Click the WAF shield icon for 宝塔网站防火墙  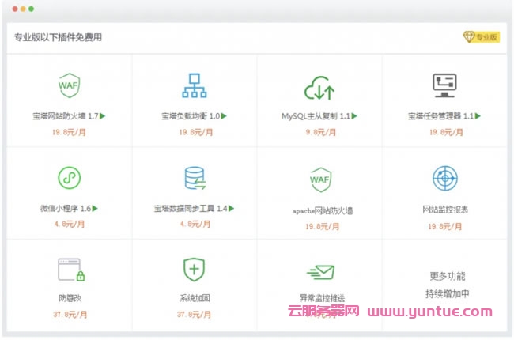(69, 84)
